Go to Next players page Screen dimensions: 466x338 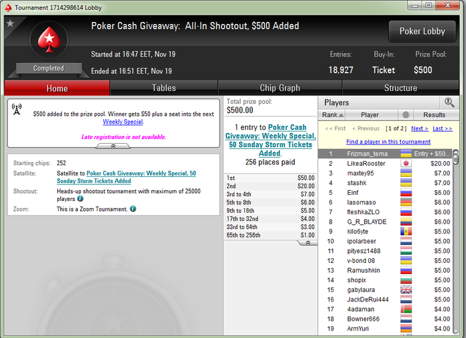[x=419, y=128]
